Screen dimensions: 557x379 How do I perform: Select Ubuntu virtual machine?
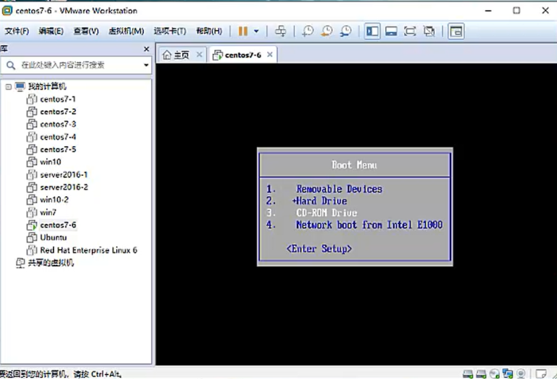[x=54, y=237]
